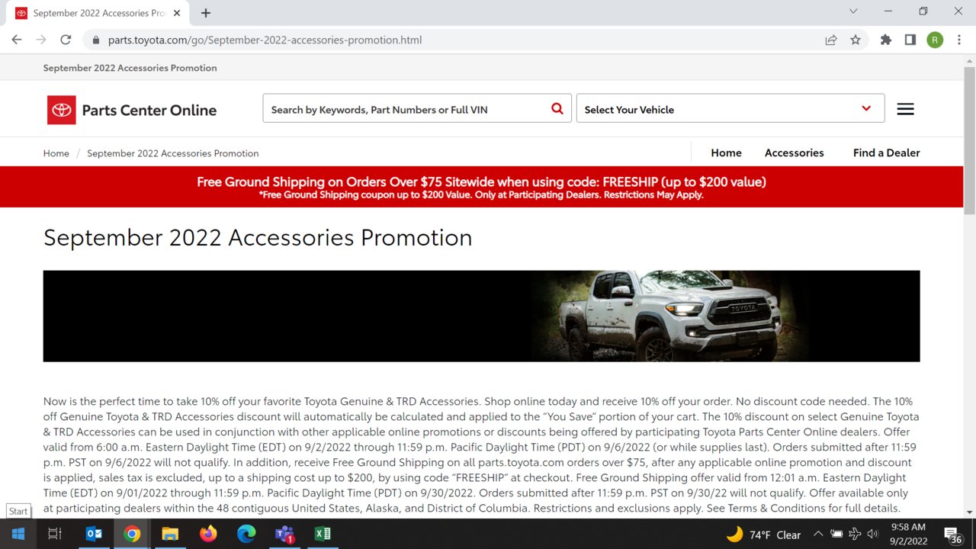Click the weather 74°F Clear widget

763,535
